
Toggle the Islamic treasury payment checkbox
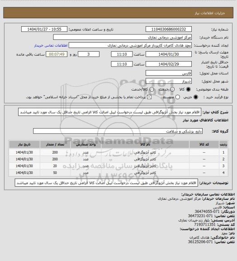149,97
